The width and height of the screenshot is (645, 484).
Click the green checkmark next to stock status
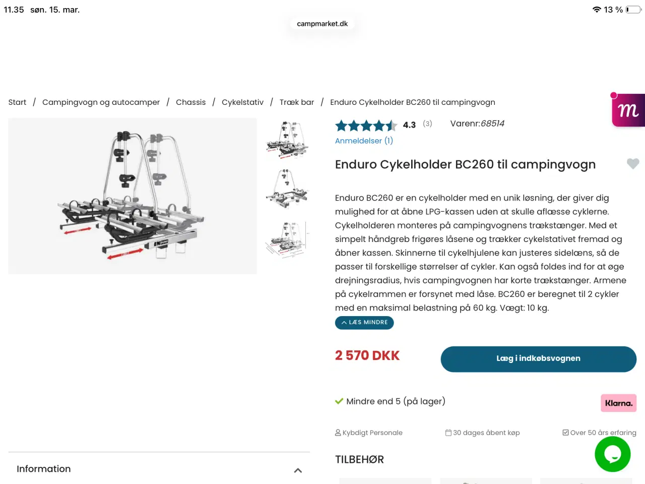pos(338,401)
